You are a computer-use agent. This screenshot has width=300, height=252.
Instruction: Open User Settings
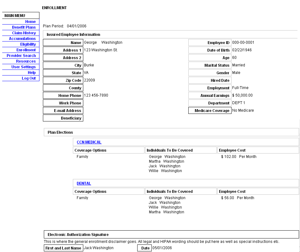tap(24, 67)
